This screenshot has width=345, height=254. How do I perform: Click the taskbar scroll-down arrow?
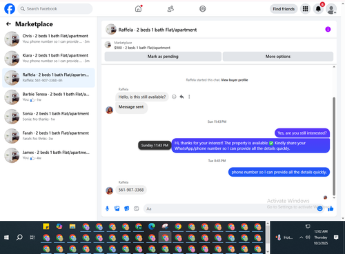[x=268, y=252]
